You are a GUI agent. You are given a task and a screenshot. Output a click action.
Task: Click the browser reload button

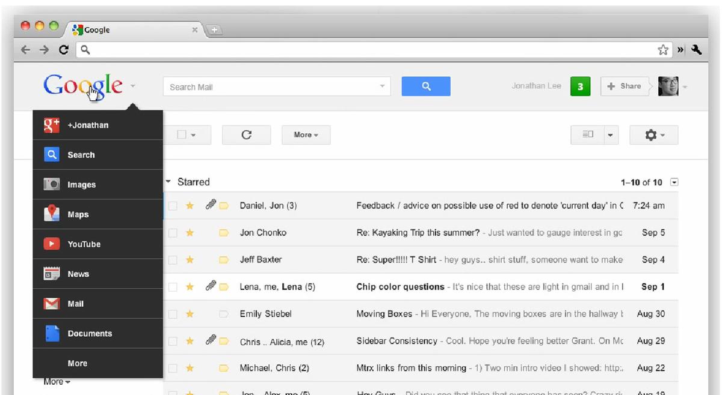point(63,50)
